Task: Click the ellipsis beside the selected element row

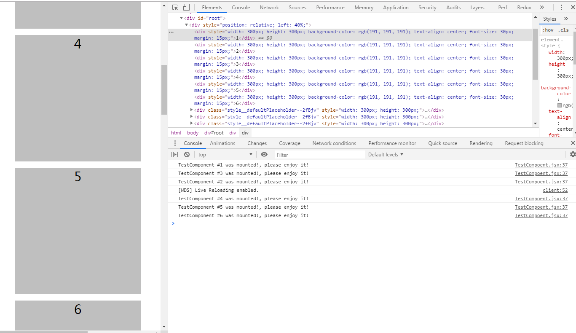Action: 171,32
